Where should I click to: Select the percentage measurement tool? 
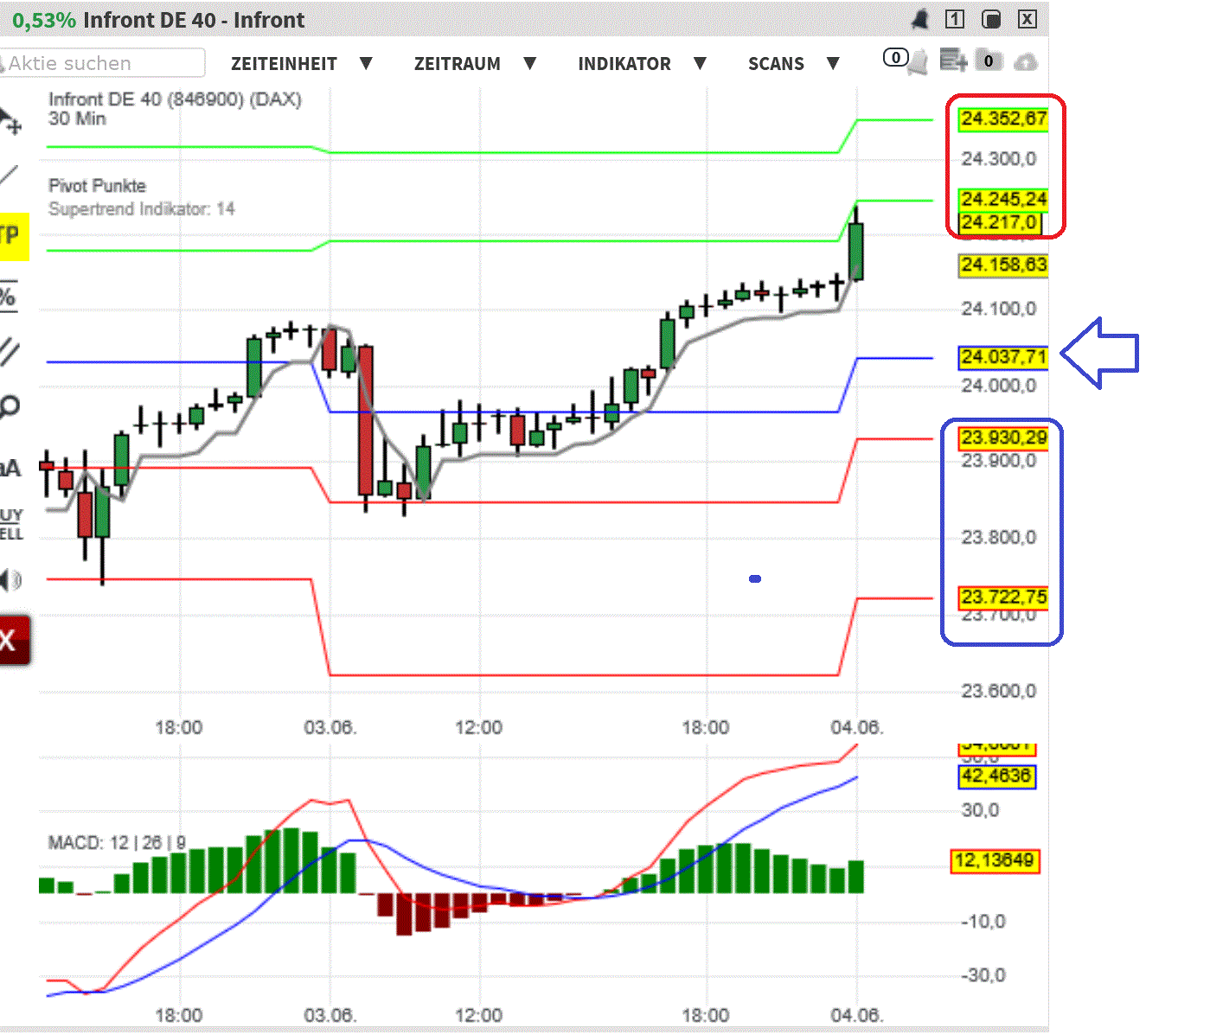coord(10,296)
